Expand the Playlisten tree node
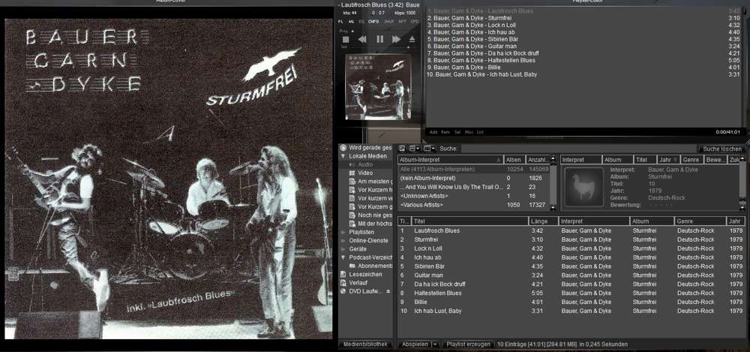Viewport: 750px width, 352px height. point(343,232)
